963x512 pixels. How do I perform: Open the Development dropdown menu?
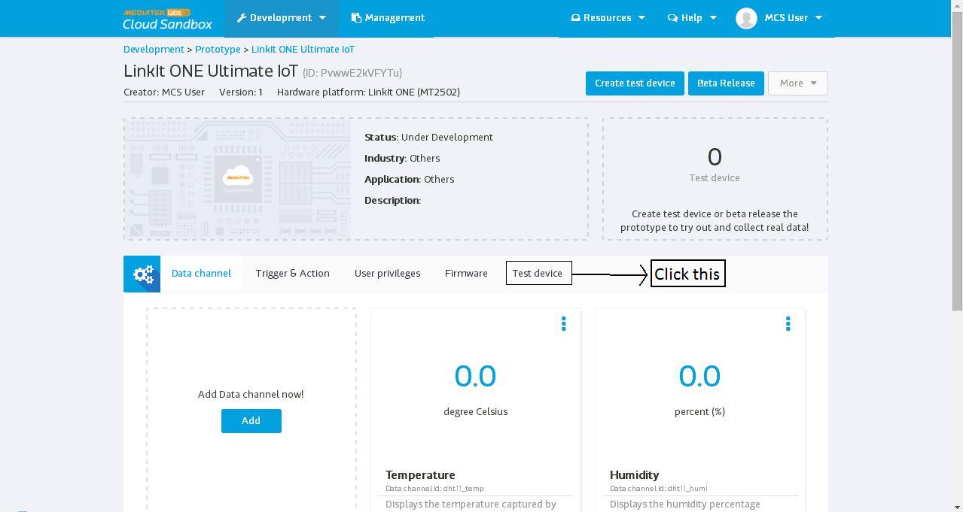[x=281, y=18]
